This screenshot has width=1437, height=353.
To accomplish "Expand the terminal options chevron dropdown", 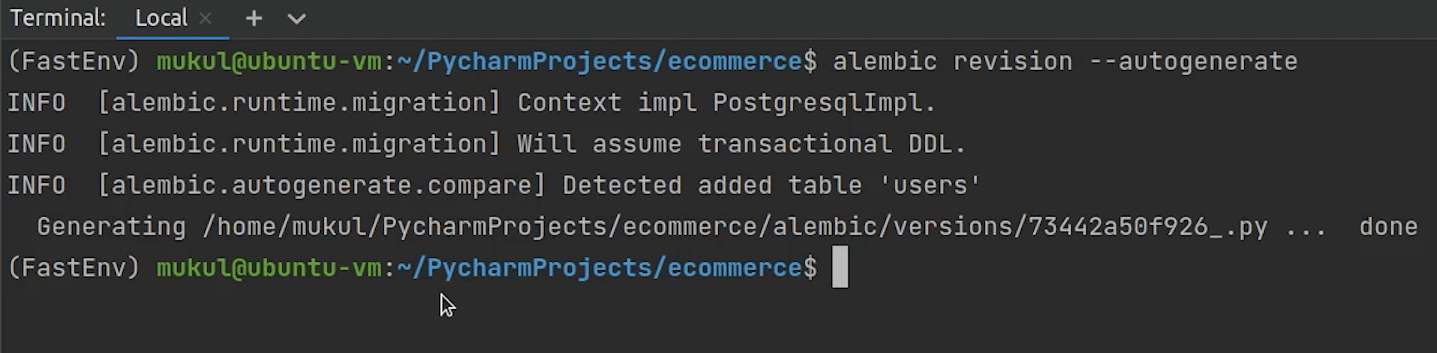I will tap(296, 19).
